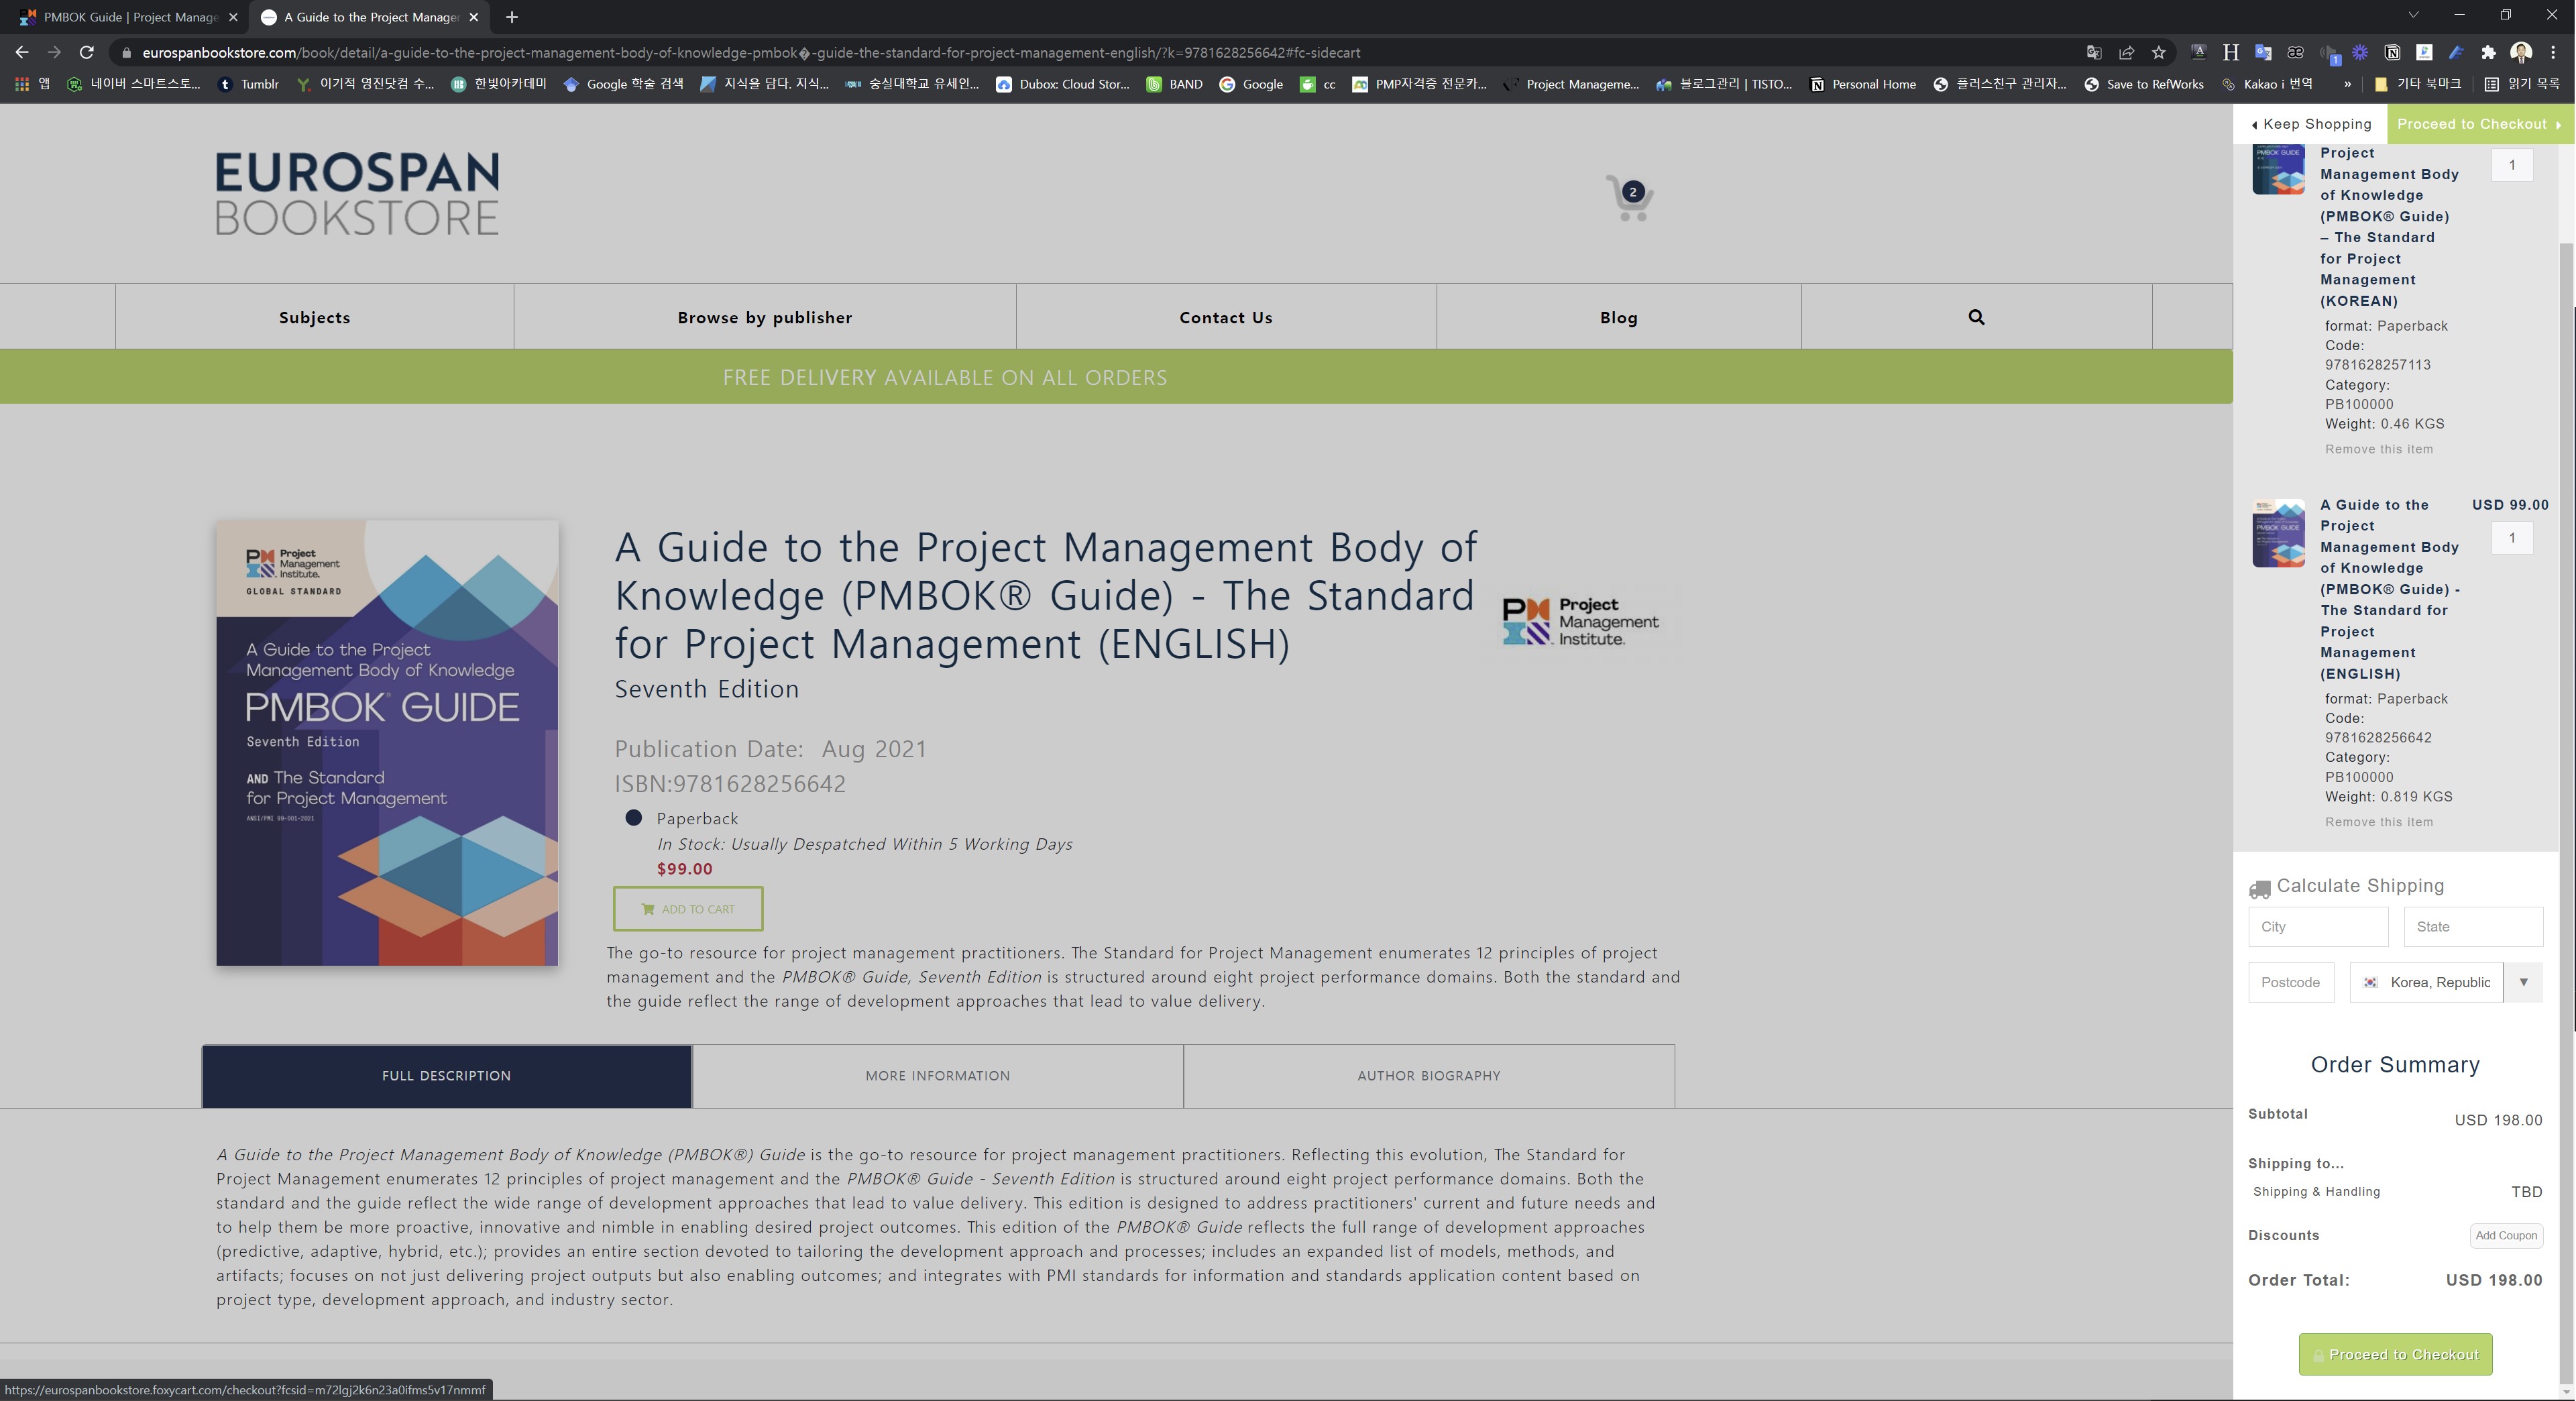Viewport: 2576px width, 1401px height.
Task: Select the Paperback format radio button
Action: click(633, 818)
